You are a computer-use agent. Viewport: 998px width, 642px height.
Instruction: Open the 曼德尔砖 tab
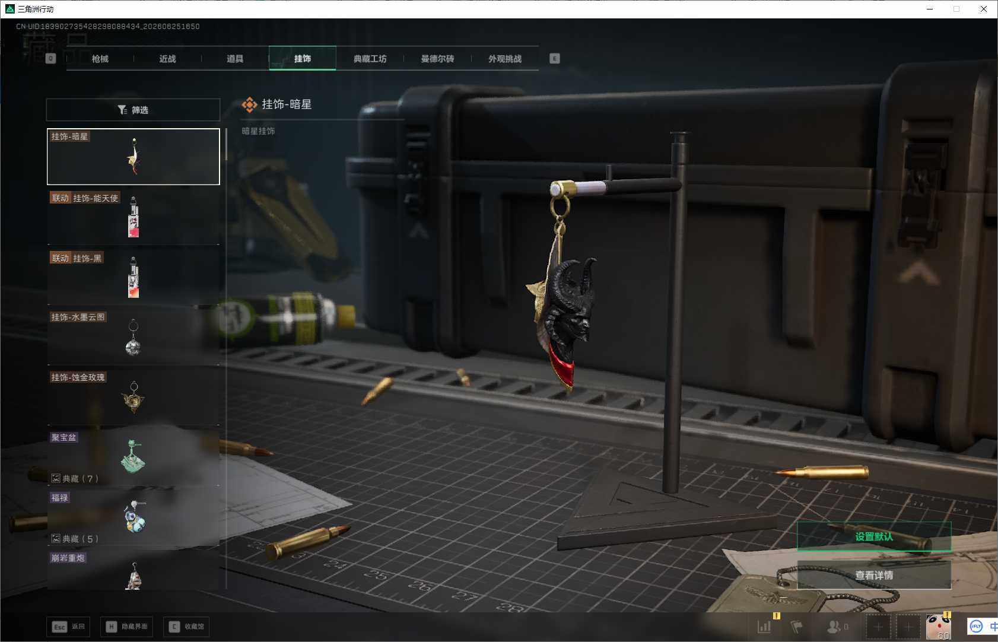pos(437,59)
